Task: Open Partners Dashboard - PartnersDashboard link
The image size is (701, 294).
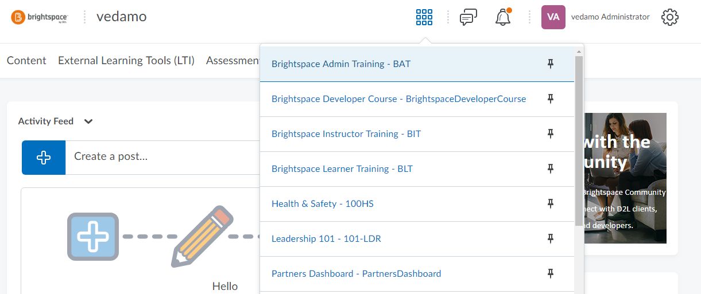Action: [x=357, y=274]
